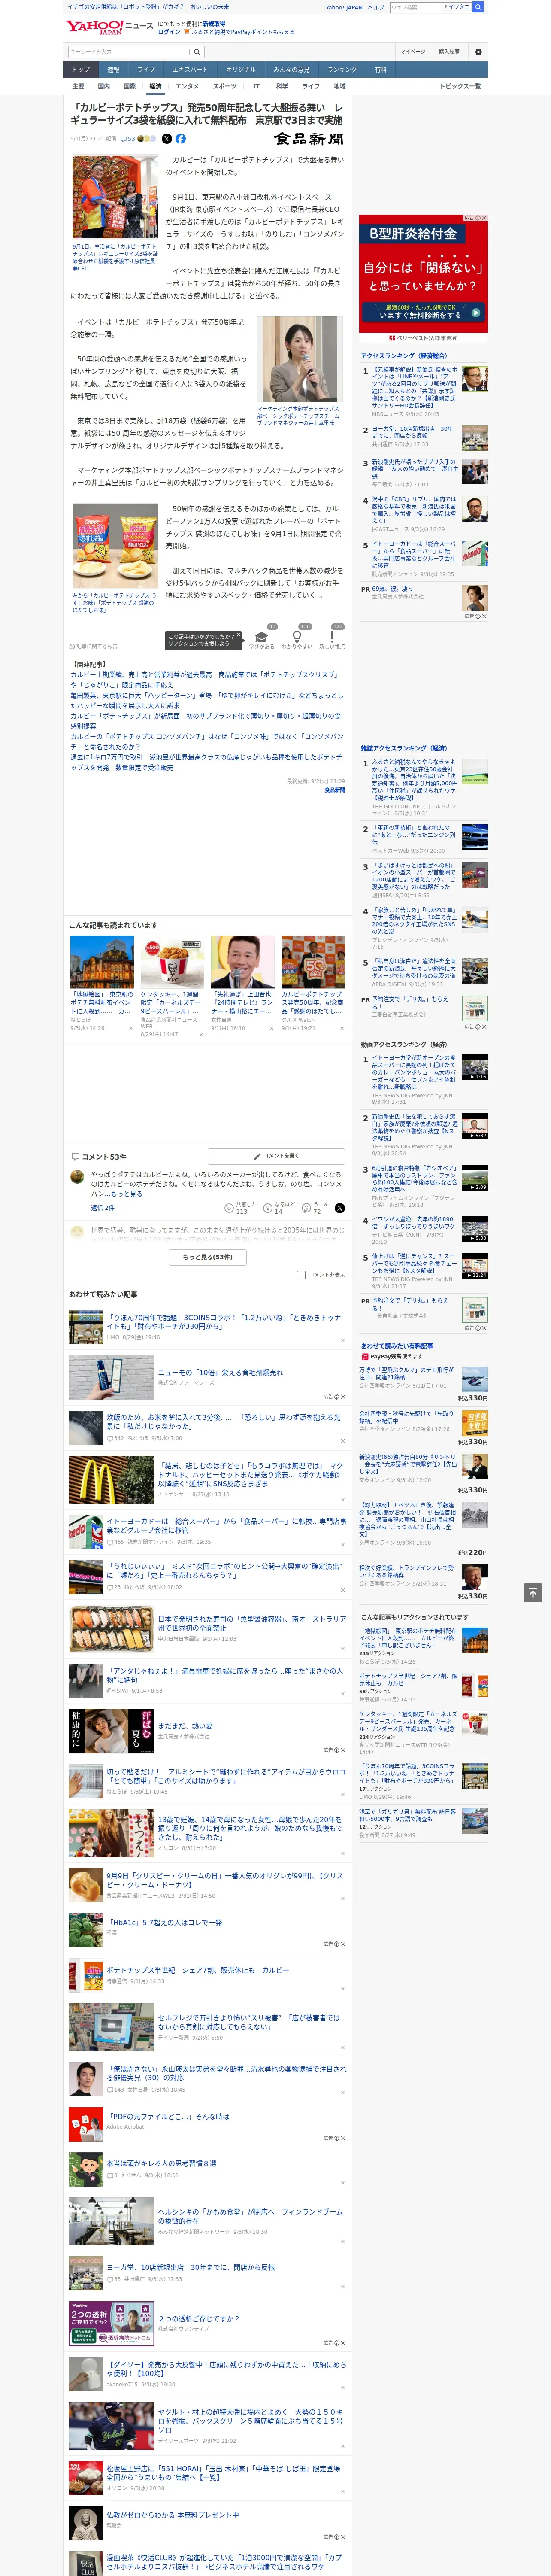Click the search magnifier icon beside keyword field
This screenshot has height=2576, width=551.
197,51
